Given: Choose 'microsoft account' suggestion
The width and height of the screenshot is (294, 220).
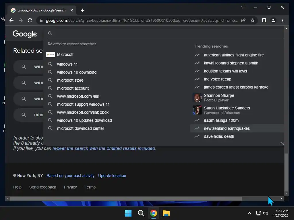Looking at the screenshot, I should click(x=116, y=88).
